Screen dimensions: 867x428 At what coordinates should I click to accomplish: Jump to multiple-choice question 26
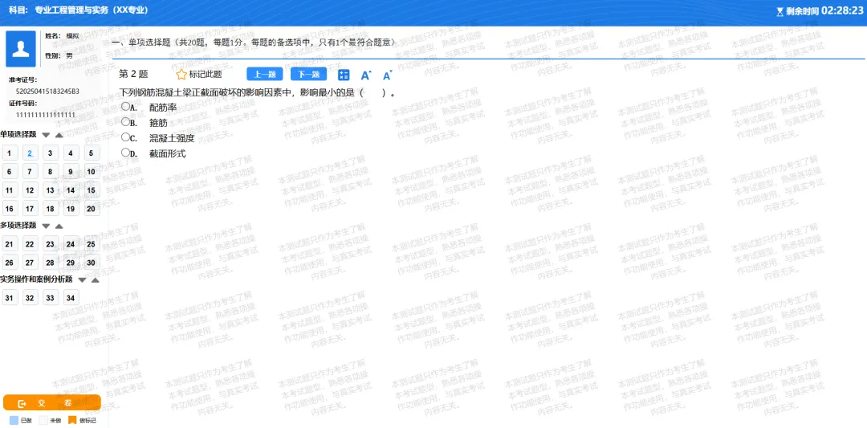tap(10, 263)
